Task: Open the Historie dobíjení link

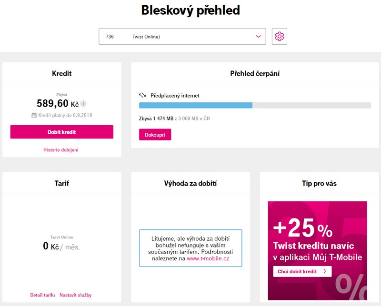Action: coord(61,150)
